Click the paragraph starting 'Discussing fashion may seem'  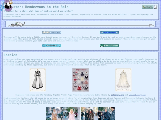[x=80, y=62]
